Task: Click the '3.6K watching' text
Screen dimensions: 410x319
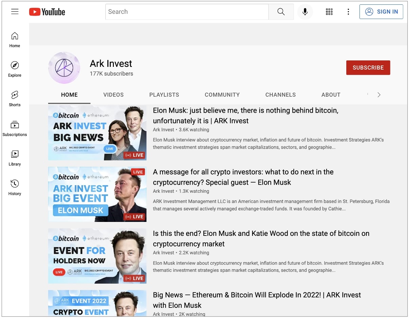Action: coord(194,130)
